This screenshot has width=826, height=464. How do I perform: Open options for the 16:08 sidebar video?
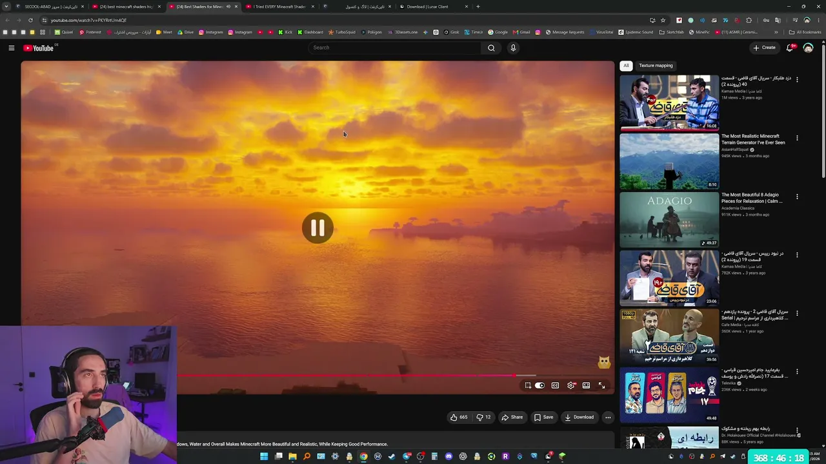coord(797,79)
